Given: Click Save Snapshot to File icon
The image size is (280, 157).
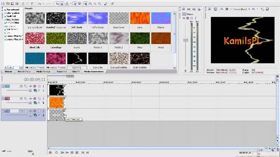Looking at the screenshot, I should coord(267,9).
